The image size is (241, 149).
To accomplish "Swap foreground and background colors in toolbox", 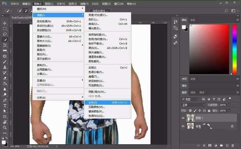I will tap(6, 138).
